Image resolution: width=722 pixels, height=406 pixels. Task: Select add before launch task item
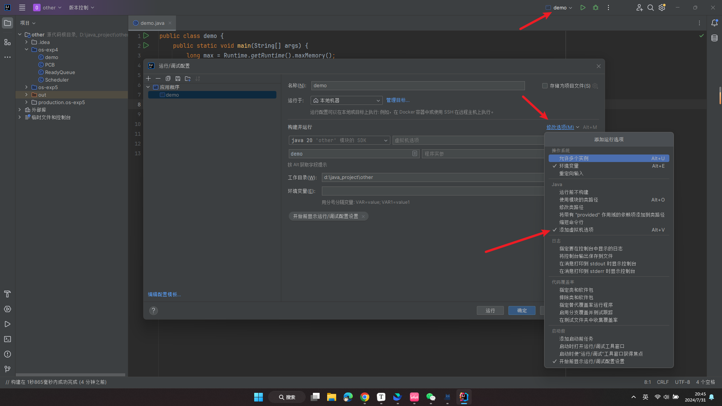pyautogui.click(x=609, y=339)
